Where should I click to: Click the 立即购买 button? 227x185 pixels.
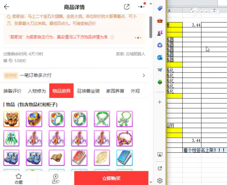[x=111, y=178]
